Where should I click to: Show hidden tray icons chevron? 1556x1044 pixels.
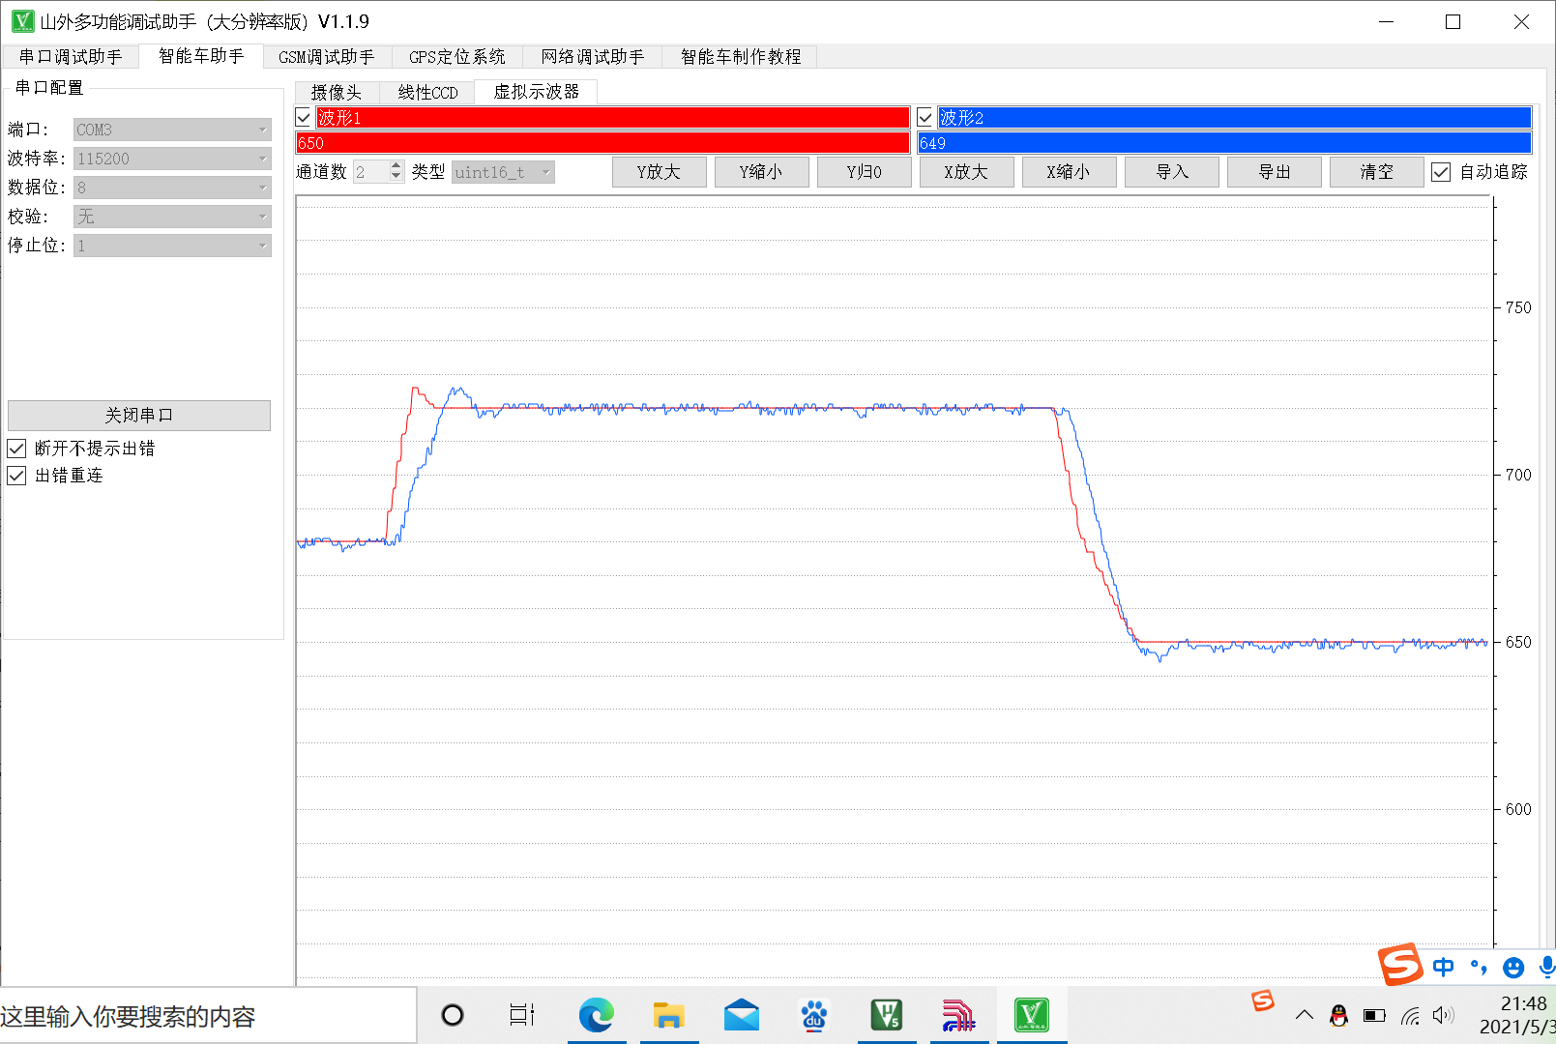tap(1305, 1015)
